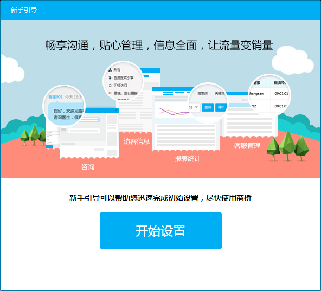Click the 搜索词 tab in magnifier
Screen dimensions: 321x291
point(202,93)
